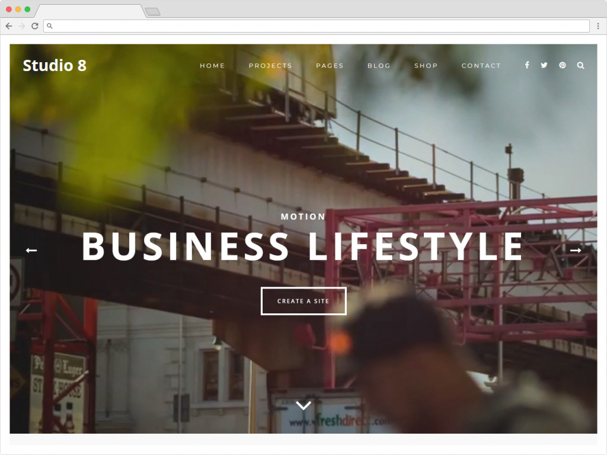Click the Studio 8 logo
This screenshot has width=607, height=455.
(55, 65)
